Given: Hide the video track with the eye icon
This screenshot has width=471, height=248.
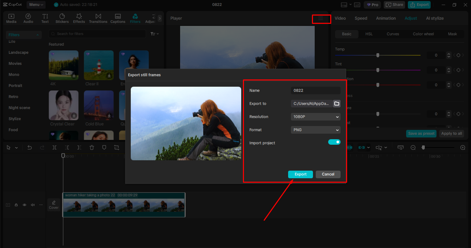Looking at the screenshot, I should point(24,204).
